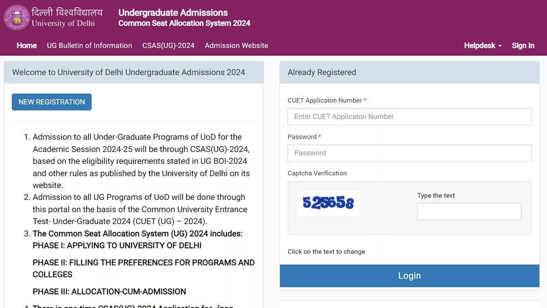The image size is (547, 308).
Task: Click the blue Login button
Action: tap(409, 276)
